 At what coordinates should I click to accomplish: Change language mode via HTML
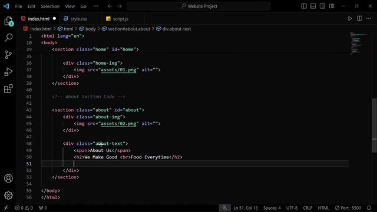(x=323, y=208)
